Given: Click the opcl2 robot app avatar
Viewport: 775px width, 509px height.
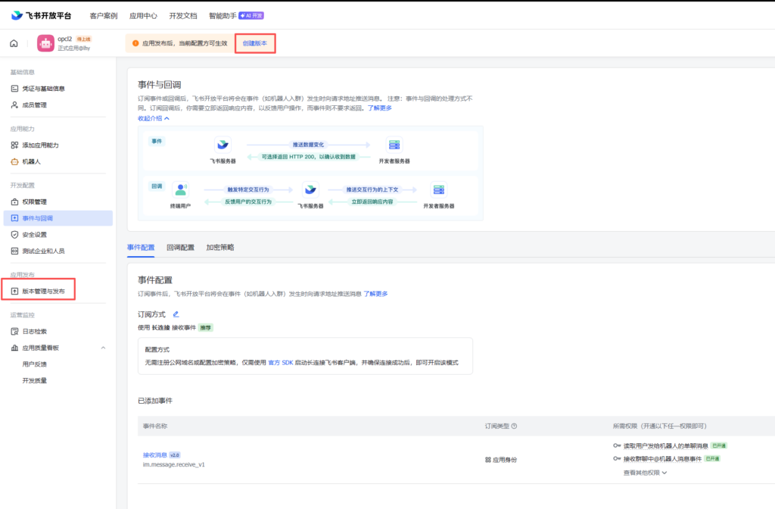Looking at the screenshot, I should [45, 43].
